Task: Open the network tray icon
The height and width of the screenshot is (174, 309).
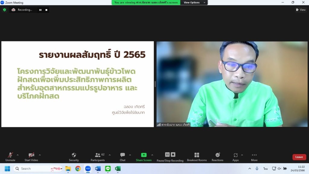Action: pos(274,169)
